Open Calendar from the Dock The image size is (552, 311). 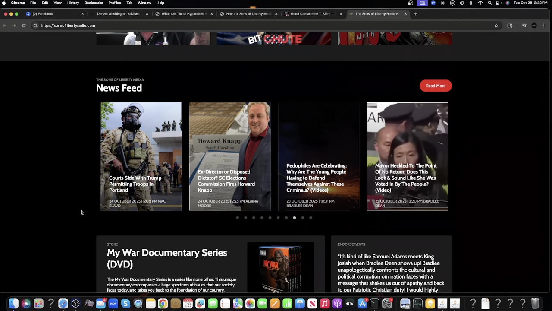click(x=188, y=304)
